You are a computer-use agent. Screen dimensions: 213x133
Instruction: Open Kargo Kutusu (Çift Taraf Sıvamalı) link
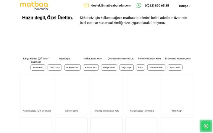click(36, 60)
